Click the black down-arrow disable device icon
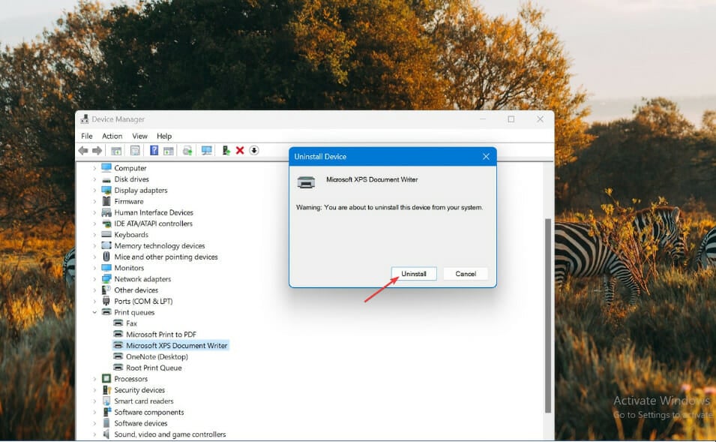 (254, 150)
